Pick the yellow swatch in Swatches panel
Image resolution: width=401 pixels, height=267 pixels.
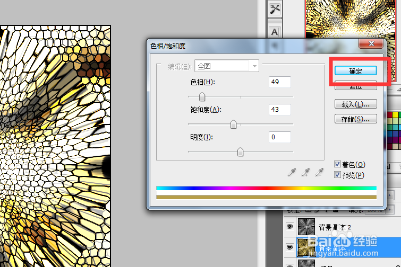(395, 115)
